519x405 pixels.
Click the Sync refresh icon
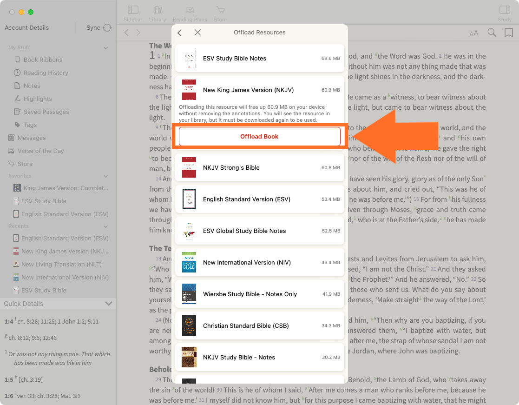(x=107, y=28)
